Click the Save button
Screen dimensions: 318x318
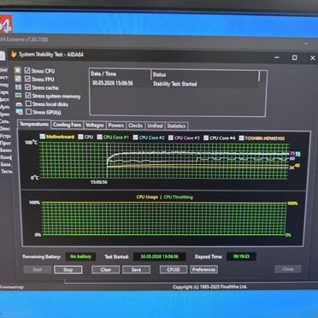(136, 269)
